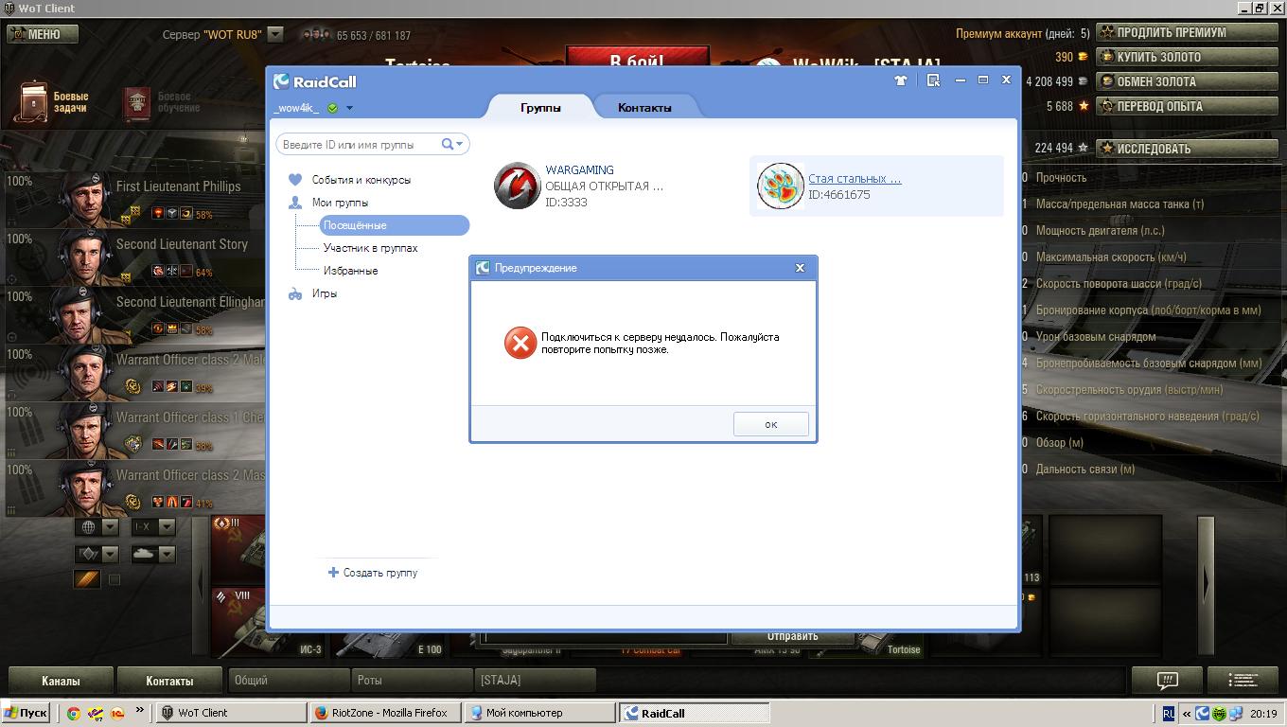This screenshot has height=727, width=1287.
Task: Click the network connection tray icon
Action: tap(1236, 714)
